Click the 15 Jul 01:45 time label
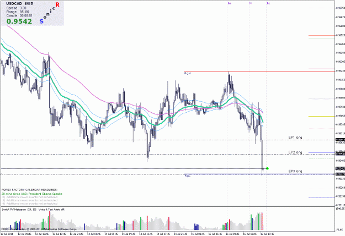 click(198, 234)
